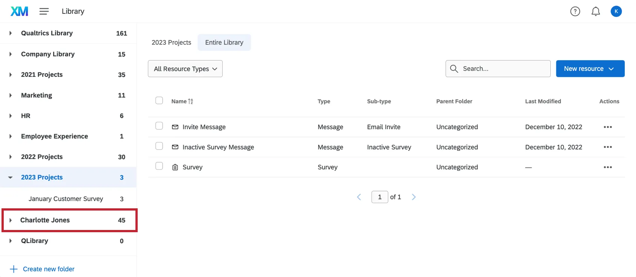This screenshot has width=636, height=277.
Task: Expand the Qualtrics Library folder arrow
Action: [10, 33]
